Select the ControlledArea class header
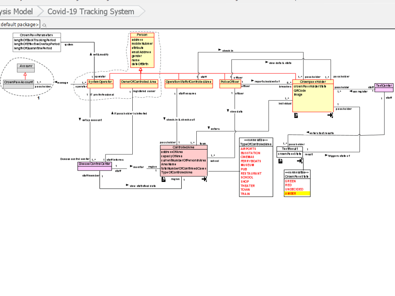 click(184, 147)
